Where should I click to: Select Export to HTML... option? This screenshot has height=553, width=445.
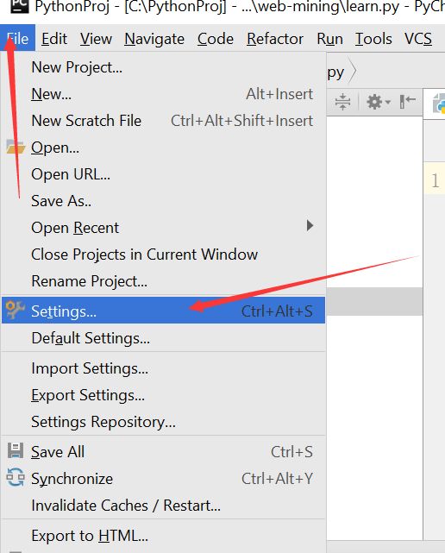click(x=90, y=536)
